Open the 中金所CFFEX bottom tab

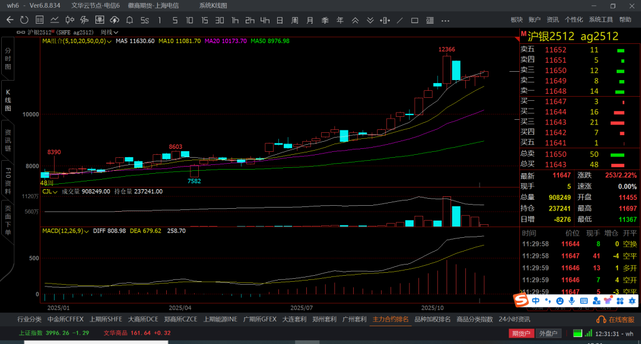click(x=65, y=320)
